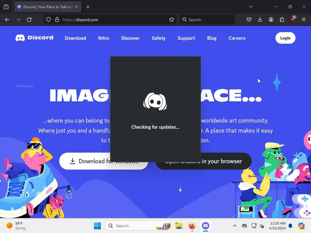Expand the list all tabs chevron

coord(251,7)
